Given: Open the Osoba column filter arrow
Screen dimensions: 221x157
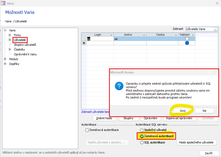Looking at the screenshot, I should [x=176, y=35].
